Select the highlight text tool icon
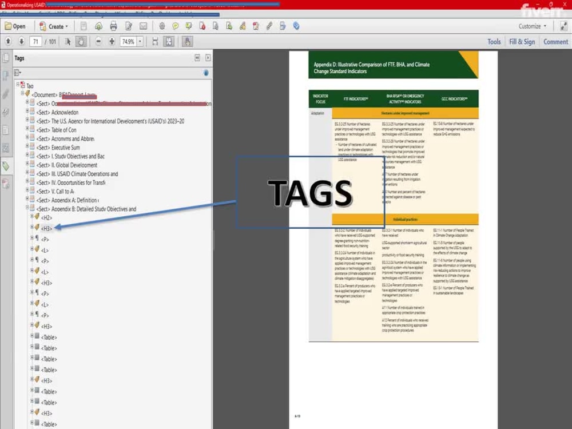Screen dimensions: 572x429 click(x=189, y=26)
